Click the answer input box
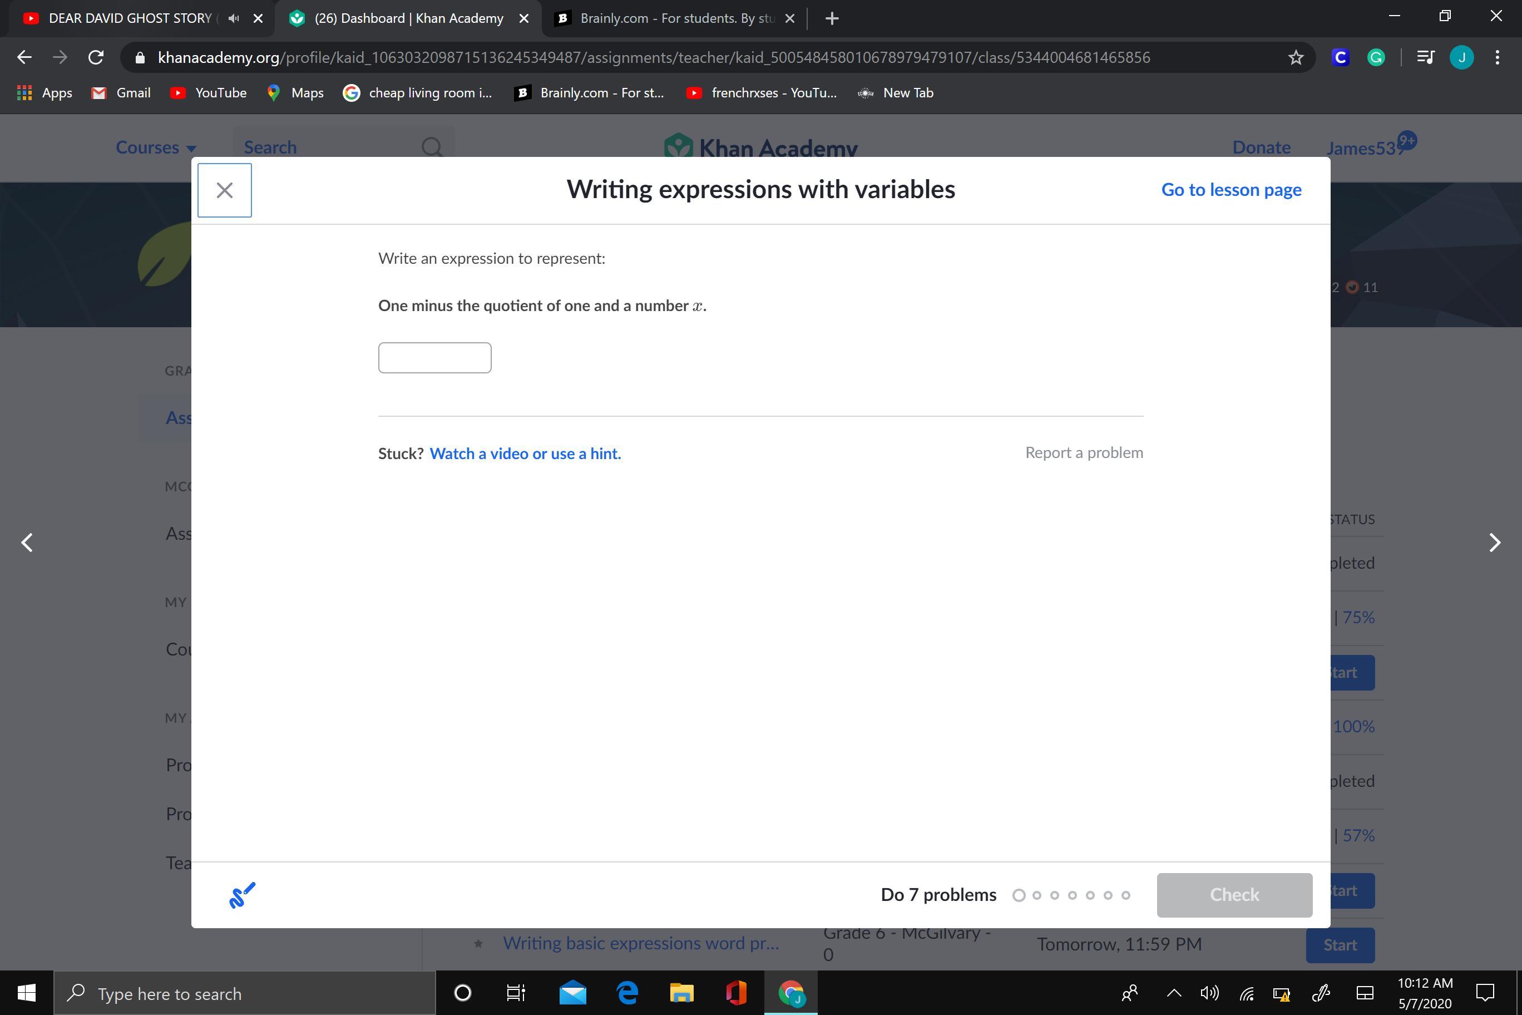Image resolution: width=1522 pixels, height=1015 pixels. click(x=434, y=358)
